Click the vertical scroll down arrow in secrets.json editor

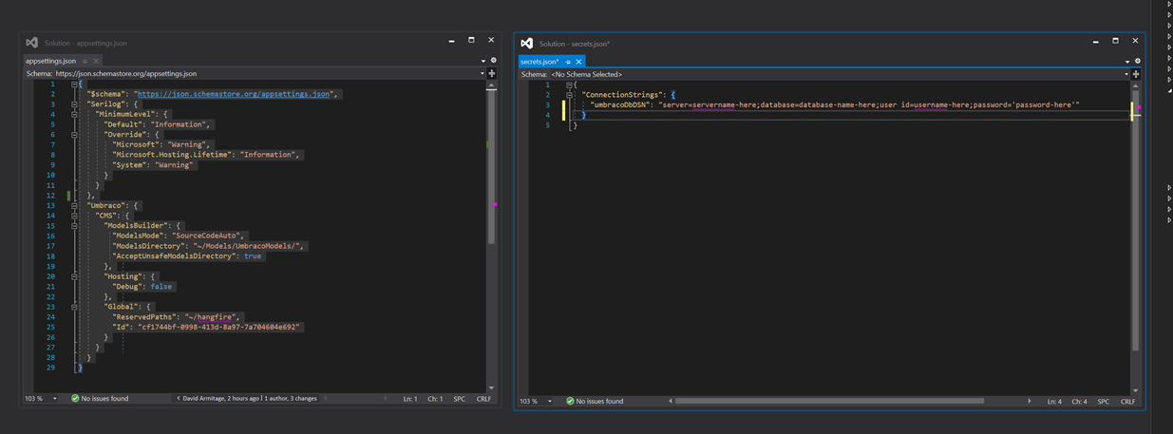click(x=1136, y=390)
